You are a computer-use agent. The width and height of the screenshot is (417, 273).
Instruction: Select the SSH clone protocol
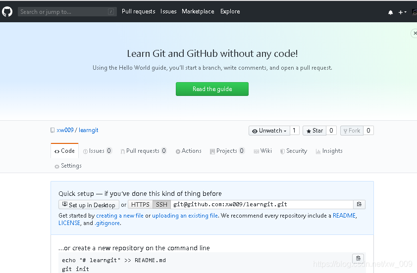click(161, 204)
